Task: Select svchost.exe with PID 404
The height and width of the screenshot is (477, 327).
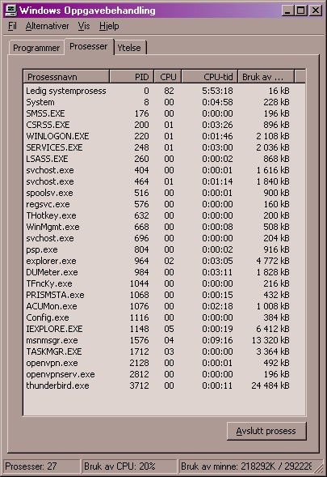Action: [x=164, y=170]
